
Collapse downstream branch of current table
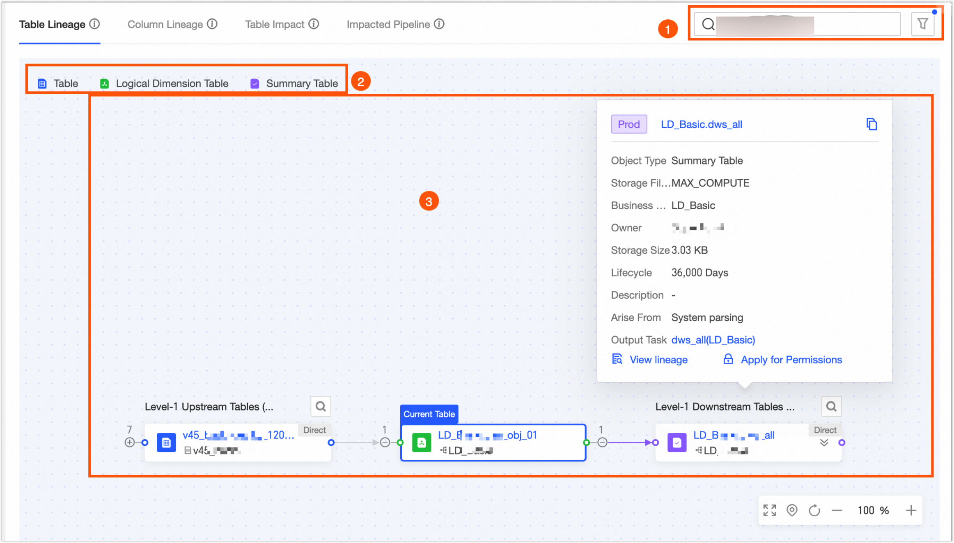pyautogui.click(x=602, y=442)
